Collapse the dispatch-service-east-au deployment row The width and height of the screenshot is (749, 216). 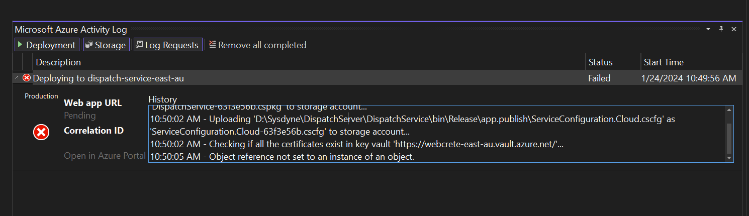(x=17, y=78)
